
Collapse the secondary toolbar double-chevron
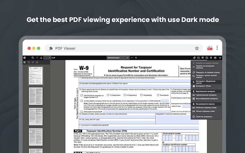[x=220, y=58]
